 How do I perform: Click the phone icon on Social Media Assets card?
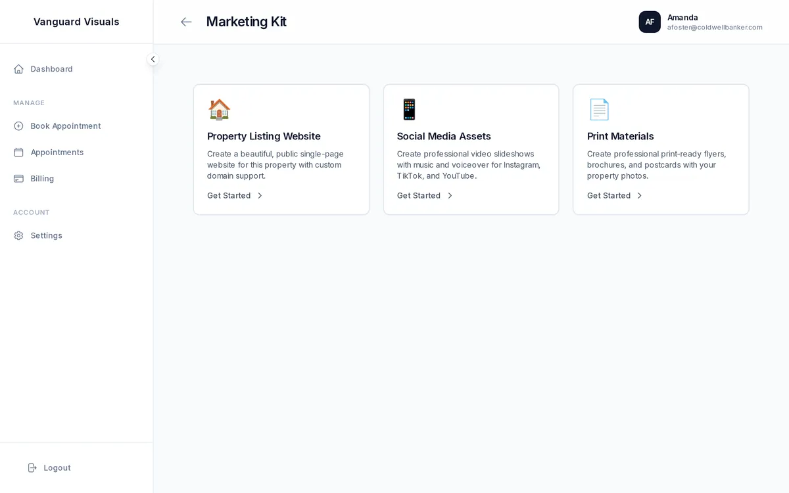click(x=409, y=109)
